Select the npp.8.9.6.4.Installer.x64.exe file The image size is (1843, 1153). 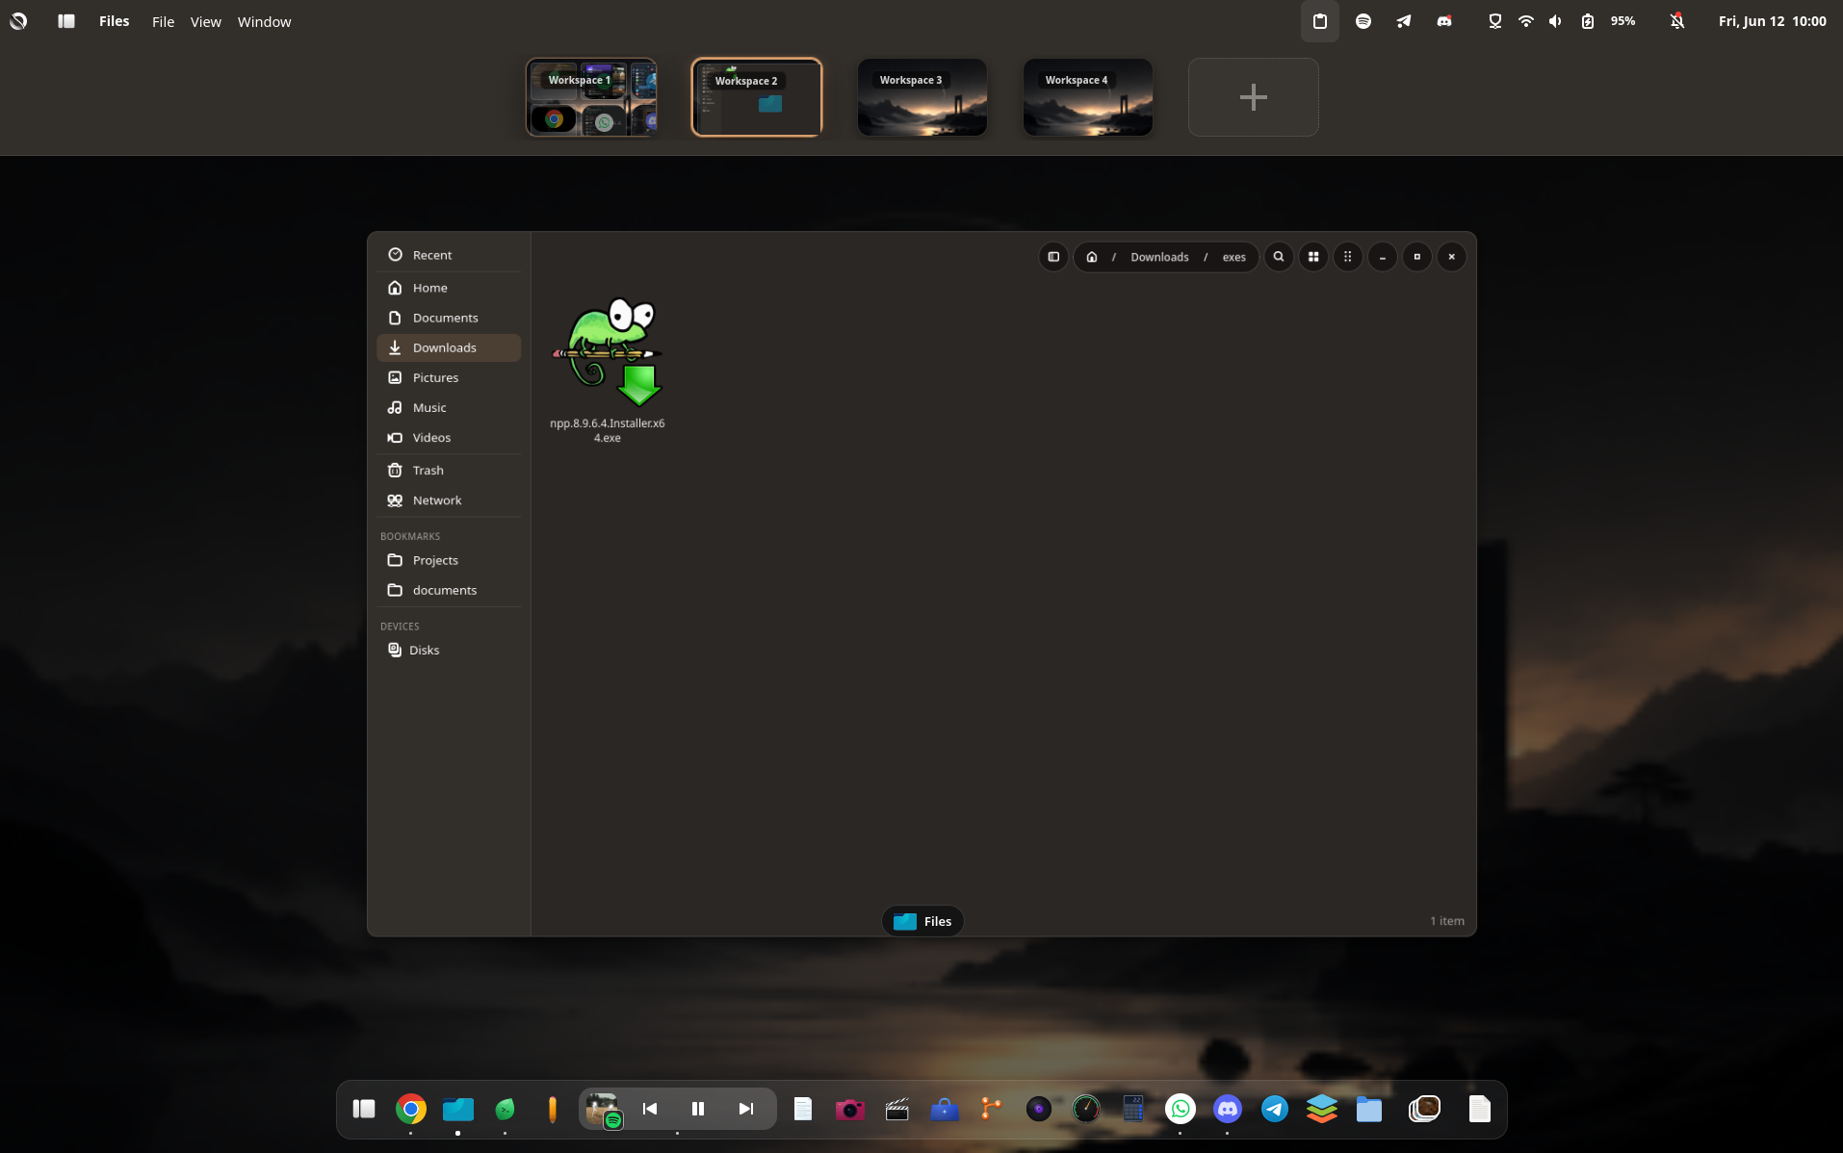[608, 369]
